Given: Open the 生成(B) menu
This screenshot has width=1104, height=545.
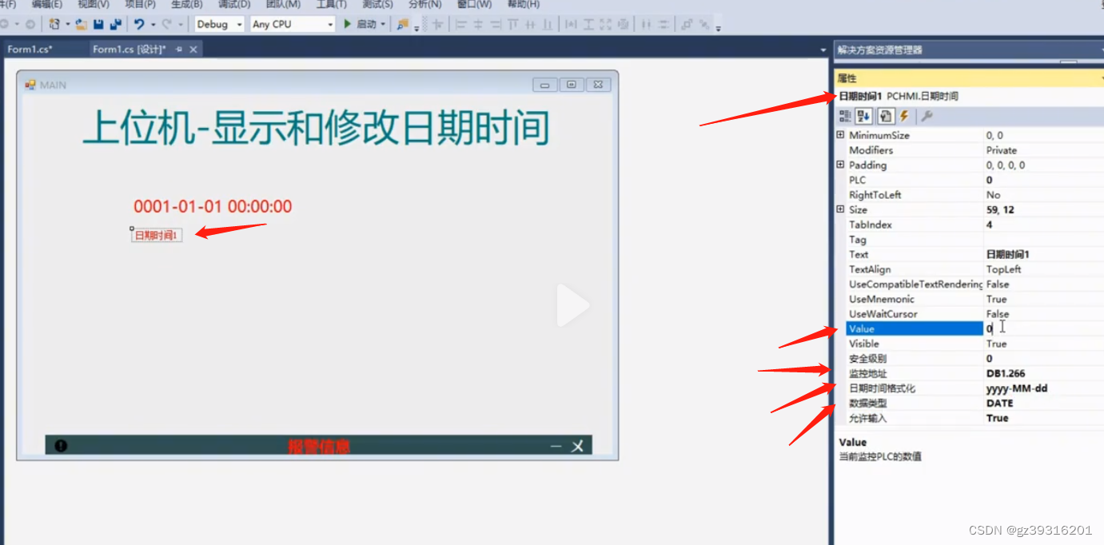Looking at the screenshot, I should tap(187, 4).
